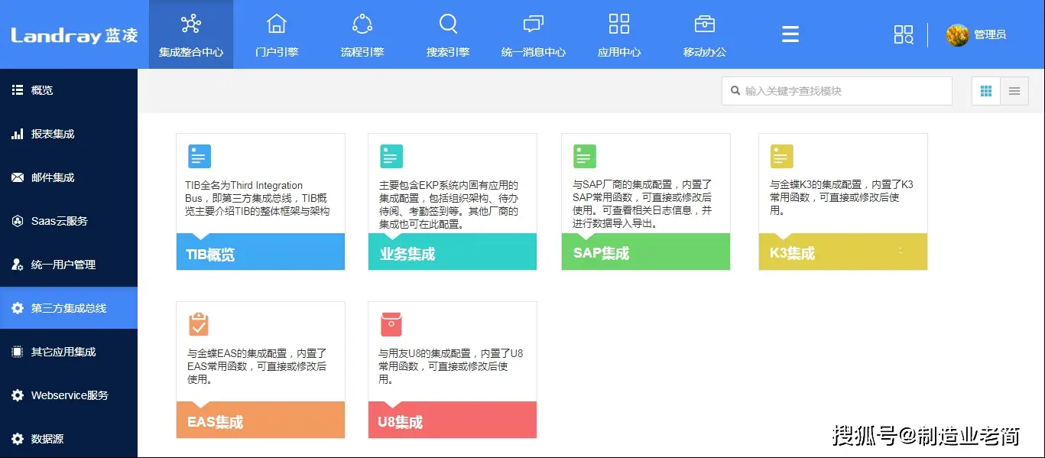Click the chat bubble icon above 统一消息中心
1045x458 pixels.
(x=534, y=24)
